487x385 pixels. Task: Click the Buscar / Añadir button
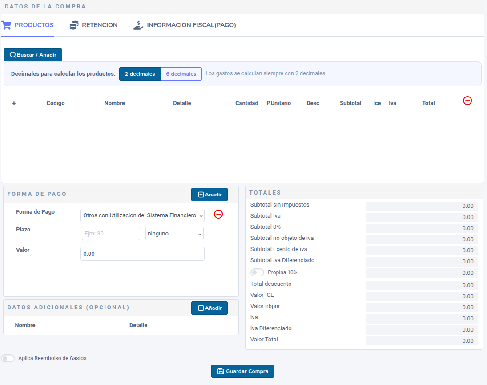(x=33, y=55)
